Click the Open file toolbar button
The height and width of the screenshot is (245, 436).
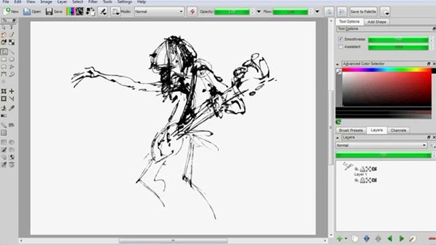point(32,12)
